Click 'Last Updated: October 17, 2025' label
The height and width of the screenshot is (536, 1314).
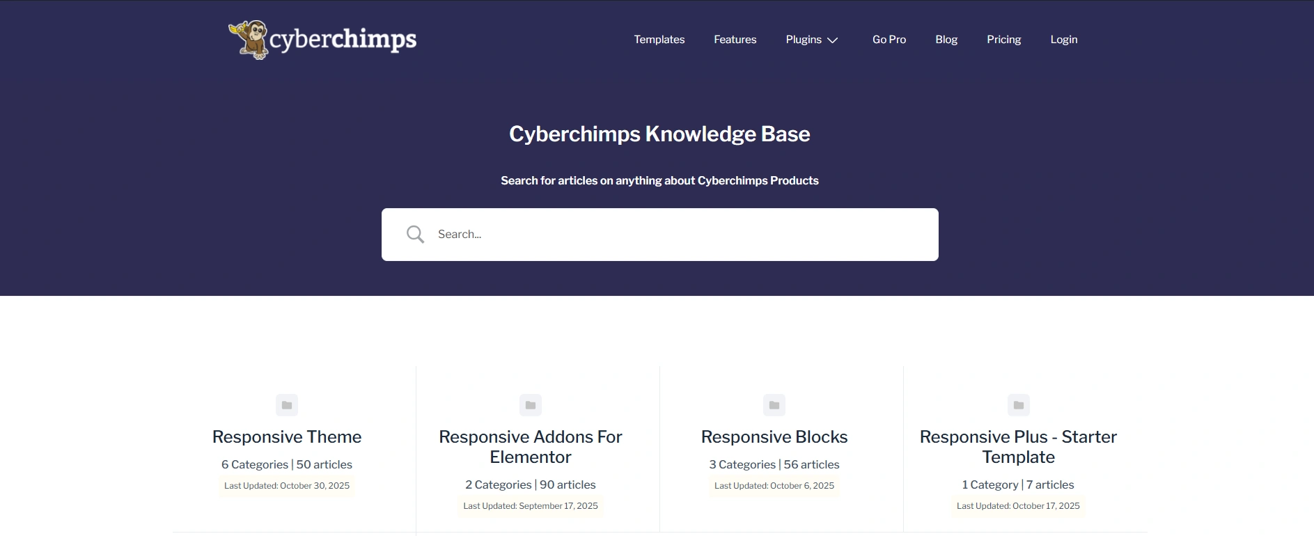pos(1018,506)
